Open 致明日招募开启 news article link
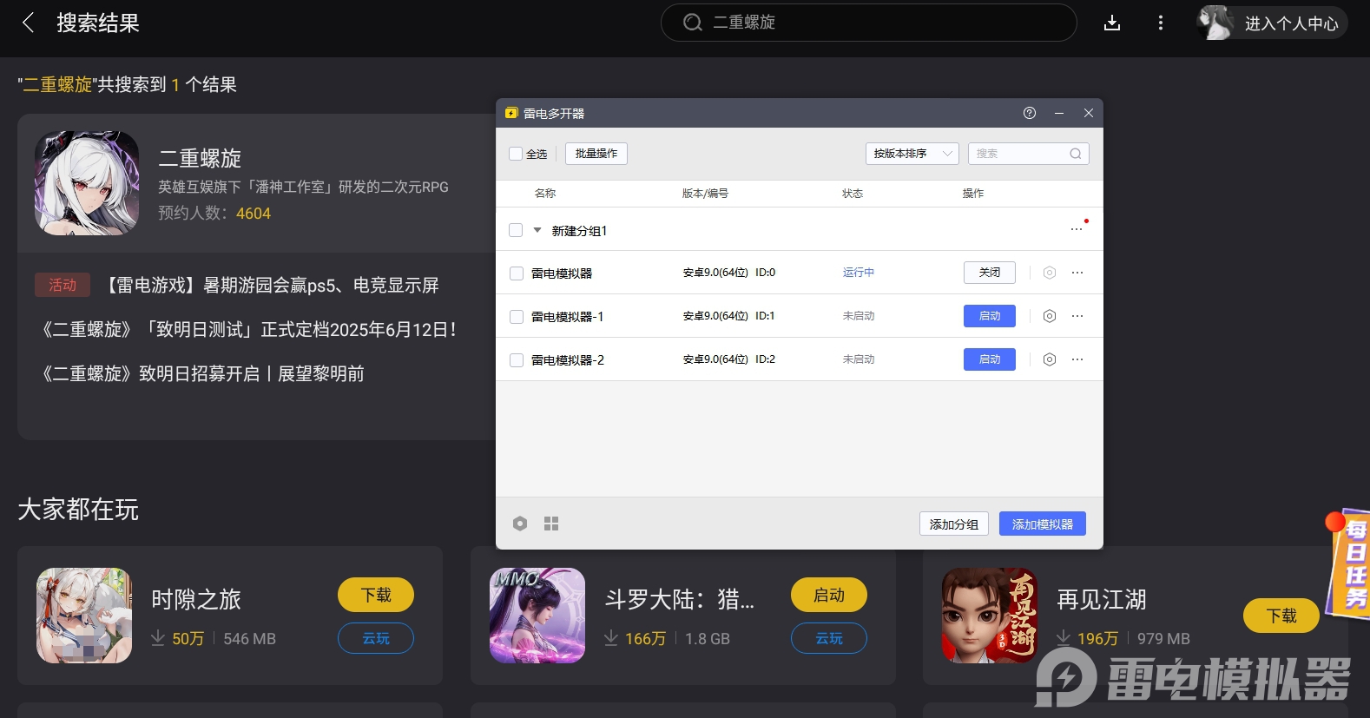This screenshot has width=1370, height=718. pos(203,374)
